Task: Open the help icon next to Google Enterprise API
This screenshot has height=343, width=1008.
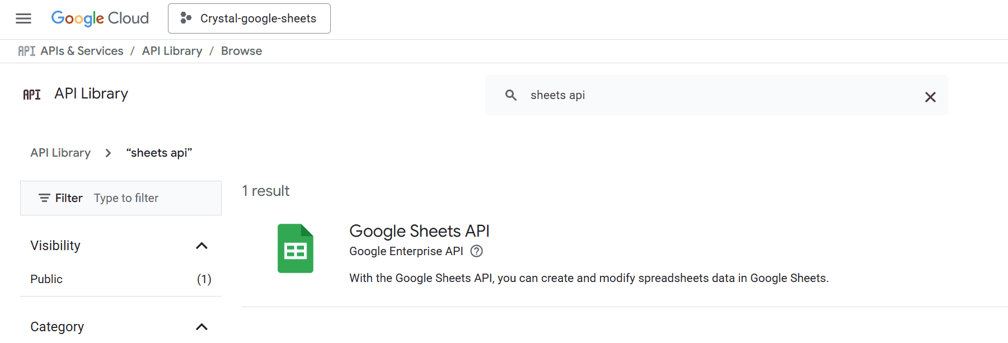Action: [x=476, y=251]
